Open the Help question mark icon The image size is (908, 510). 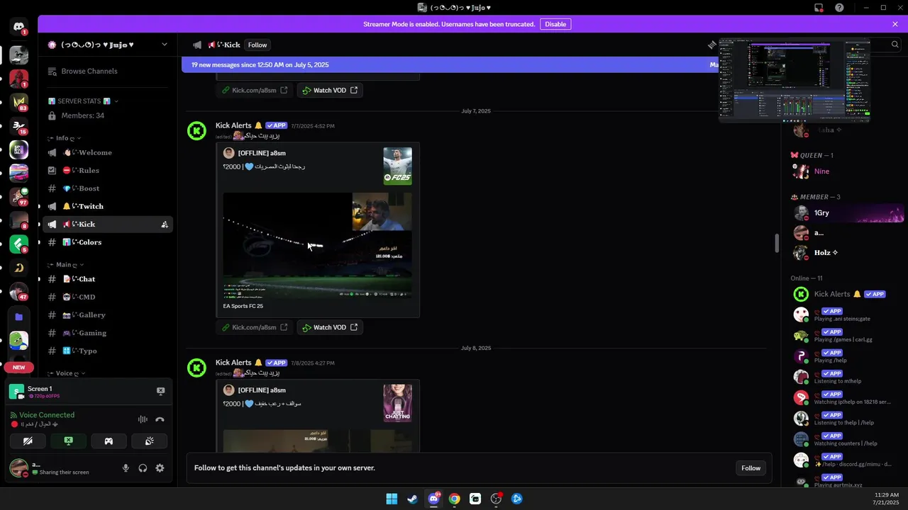click(840, 8)
